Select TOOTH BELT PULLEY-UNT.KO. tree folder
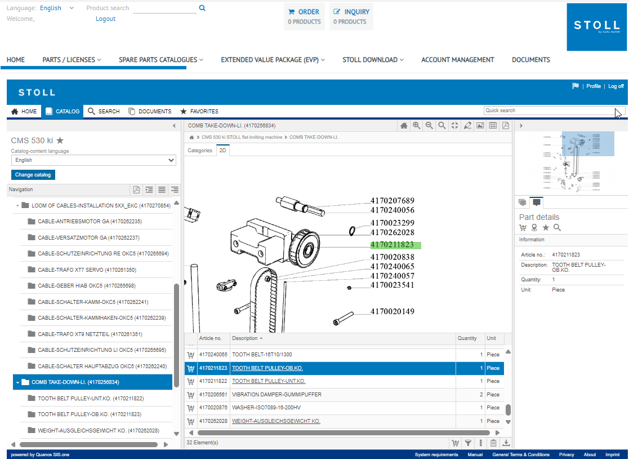The height and width of the screenshot is (459, 629). pyautogui.click(x=91, y=398)
